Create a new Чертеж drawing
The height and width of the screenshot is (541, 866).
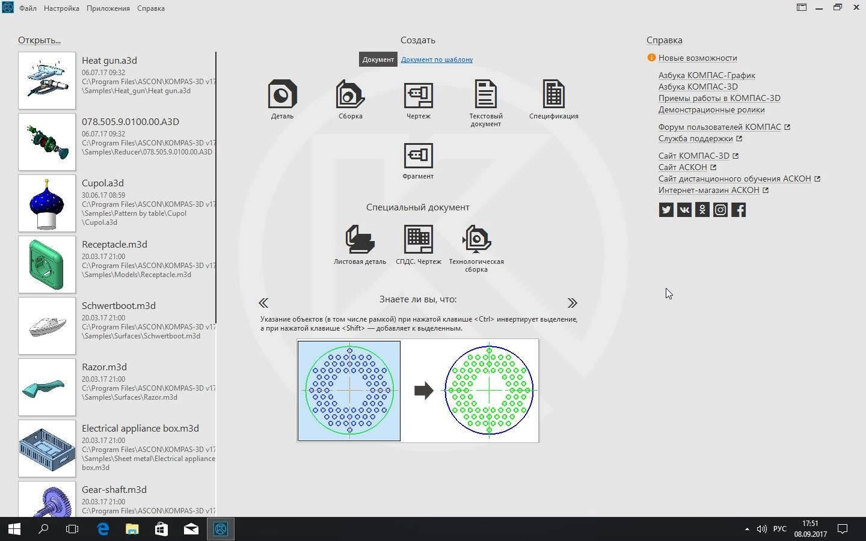click(418, 99)
